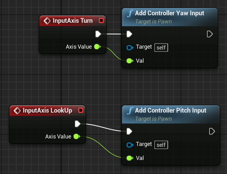Click the blue Target pin on Pitch Input node
Viewport: 227px width, 174px height.
(x=130, y=145)
